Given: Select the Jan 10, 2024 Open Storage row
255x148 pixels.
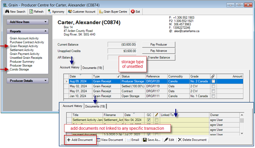Looking at the screenshot, I should coord(153,96).
